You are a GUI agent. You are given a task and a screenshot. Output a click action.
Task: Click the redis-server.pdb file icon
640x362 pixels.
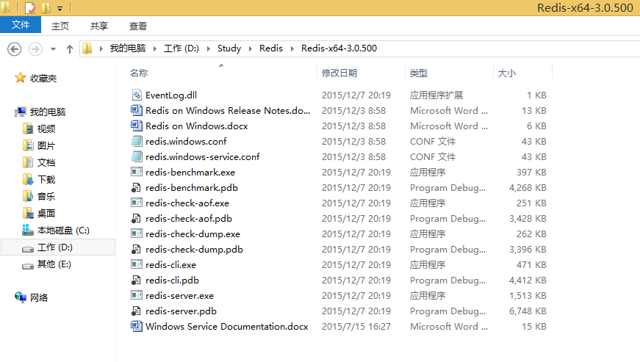137,311
